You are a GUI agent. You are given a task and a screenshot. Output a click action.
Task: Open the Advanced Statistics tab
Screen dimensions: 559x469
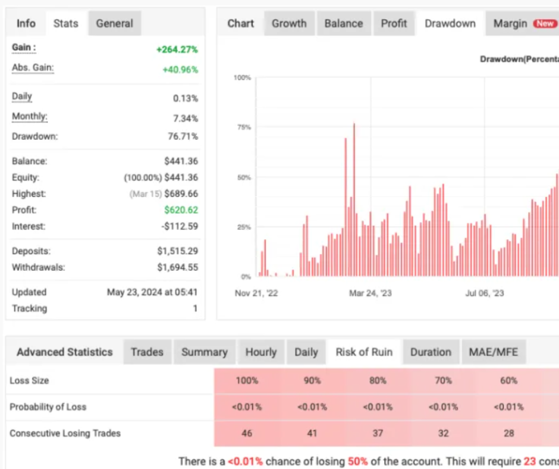click(64, 352)
